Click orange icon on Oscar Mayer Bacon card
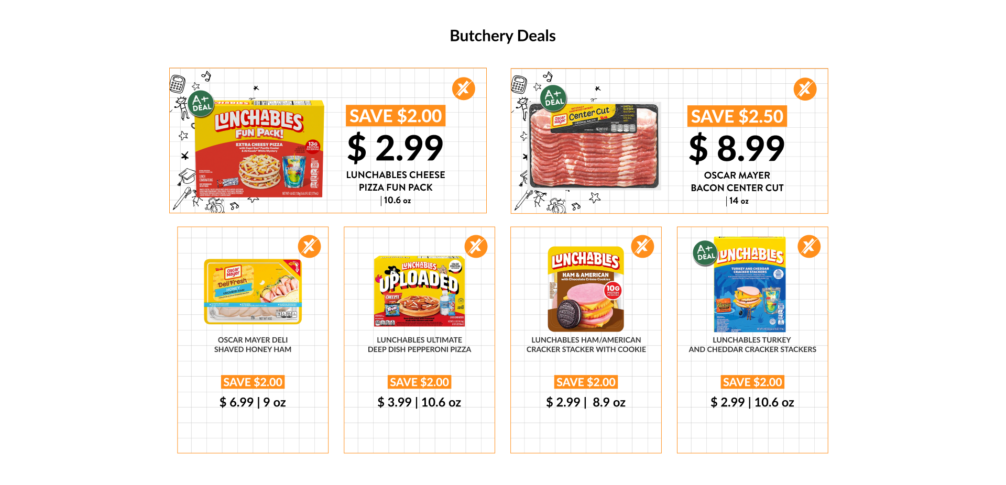Image resolution: width=1006 pixels, height=485 pixels. click(x=805, y=90)
